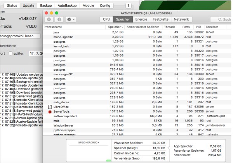Click the red ServerTools app icon

coord(50,111)
